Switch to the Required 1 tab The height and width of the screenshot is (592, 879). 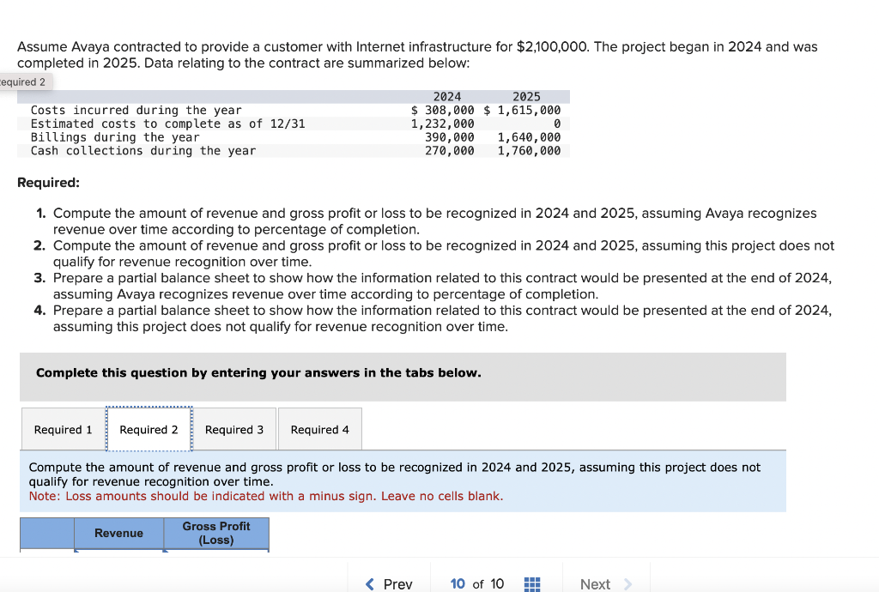click(62, 429)
